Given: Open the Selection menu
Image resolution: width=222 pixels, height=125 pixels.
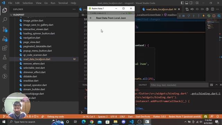Looking at the screenshot, I should (x=28, y=3).
